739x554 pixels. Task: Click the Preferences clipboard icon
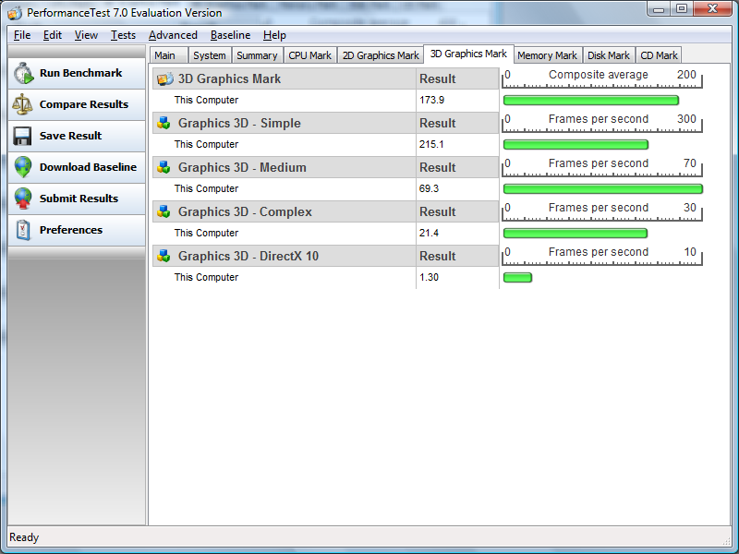pyautogui.click(x=23, y=231)
